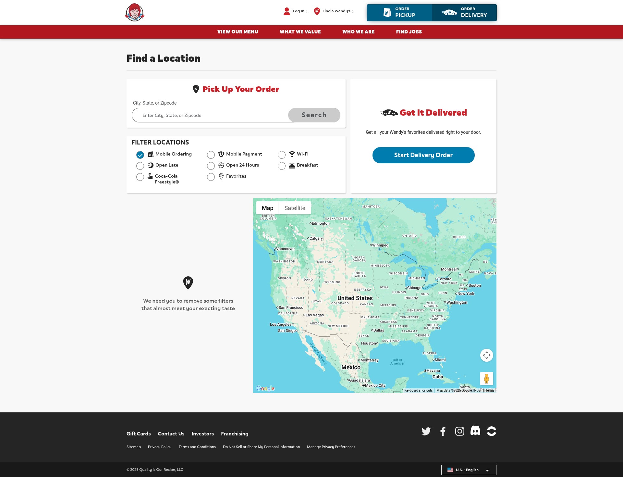Open the Investors footer link
The image size is (623, 477).
point(202,434)
